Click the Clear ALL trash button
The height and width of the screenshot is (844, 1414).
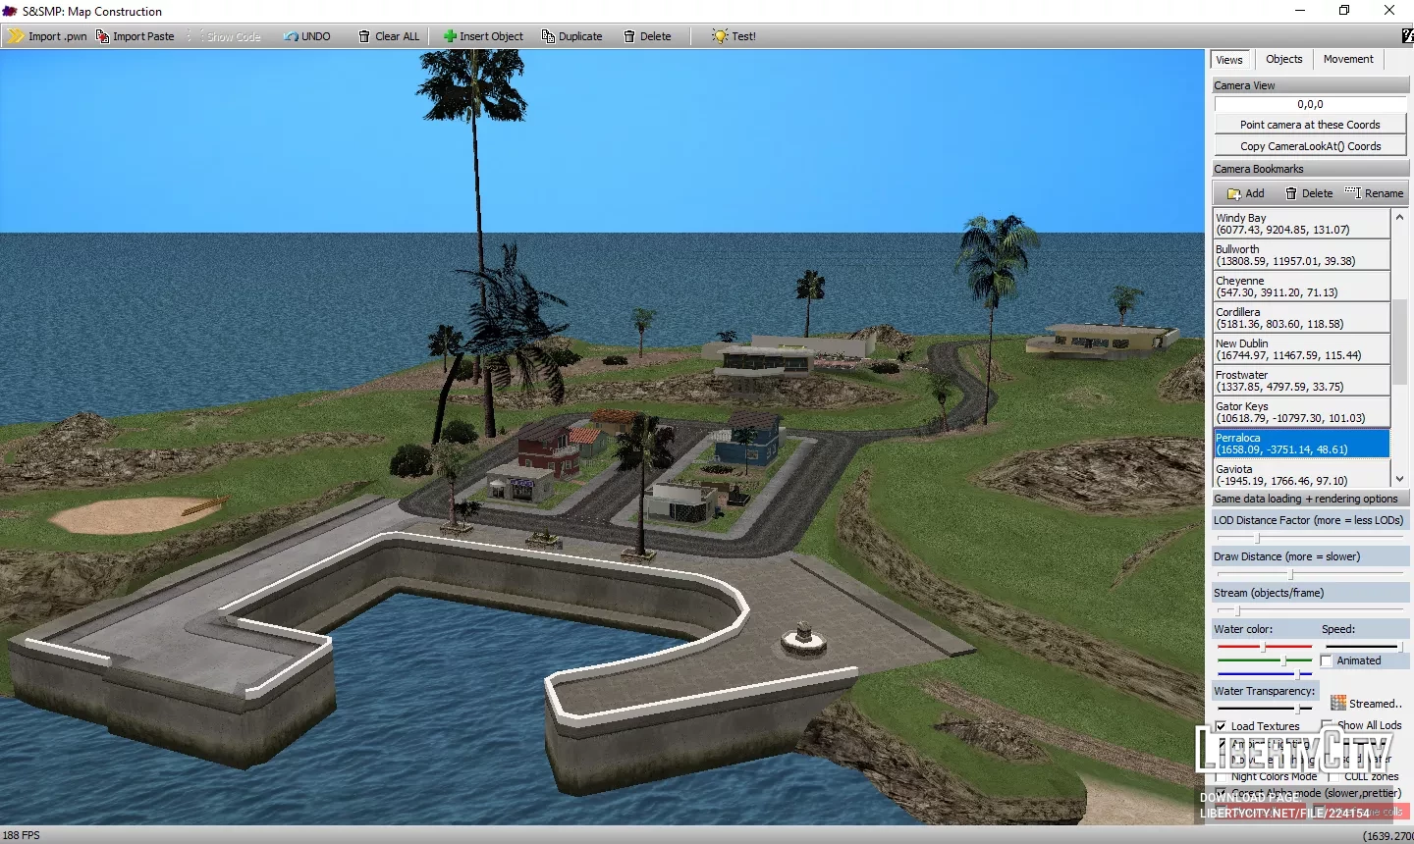tap(389, 36)
